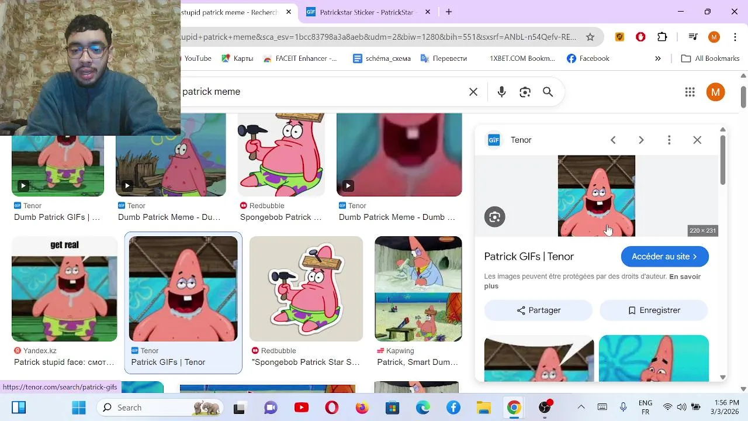Open the orange shield extension icon

(619, 37)
